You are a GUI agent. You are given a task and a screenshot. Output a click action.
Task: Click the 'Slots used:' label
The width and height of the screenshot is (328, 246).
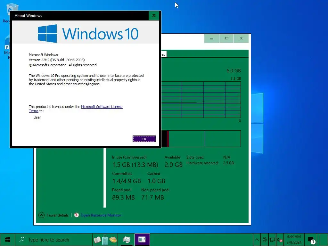[195, 157]
